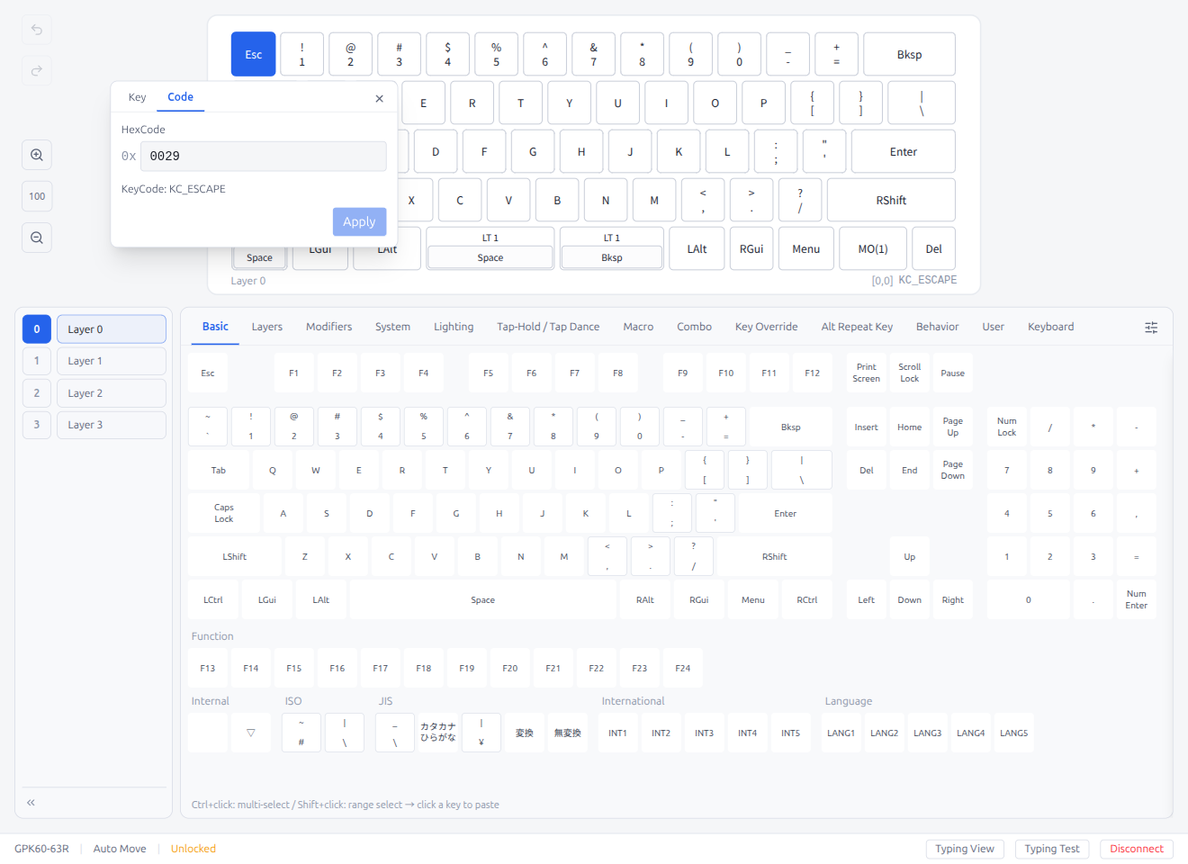Disconnect the GPK60-63R keyboard

click(x=1136, y=848)
